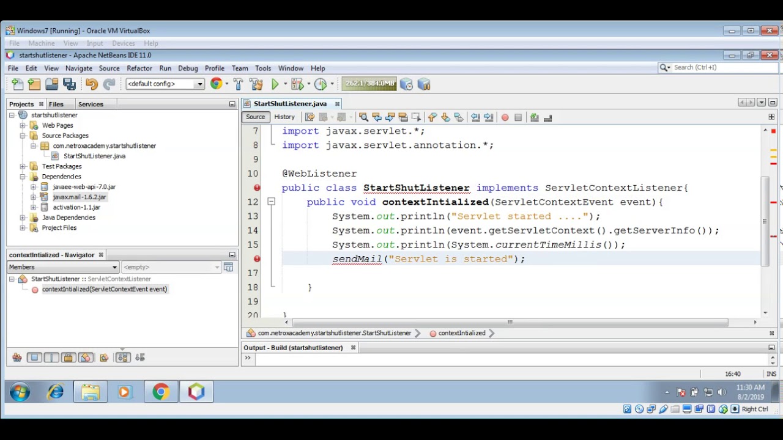Toggle Rectangular Selection in editor toolbar
The height and width of the screenshot is (440, 783).
point(416,117)
